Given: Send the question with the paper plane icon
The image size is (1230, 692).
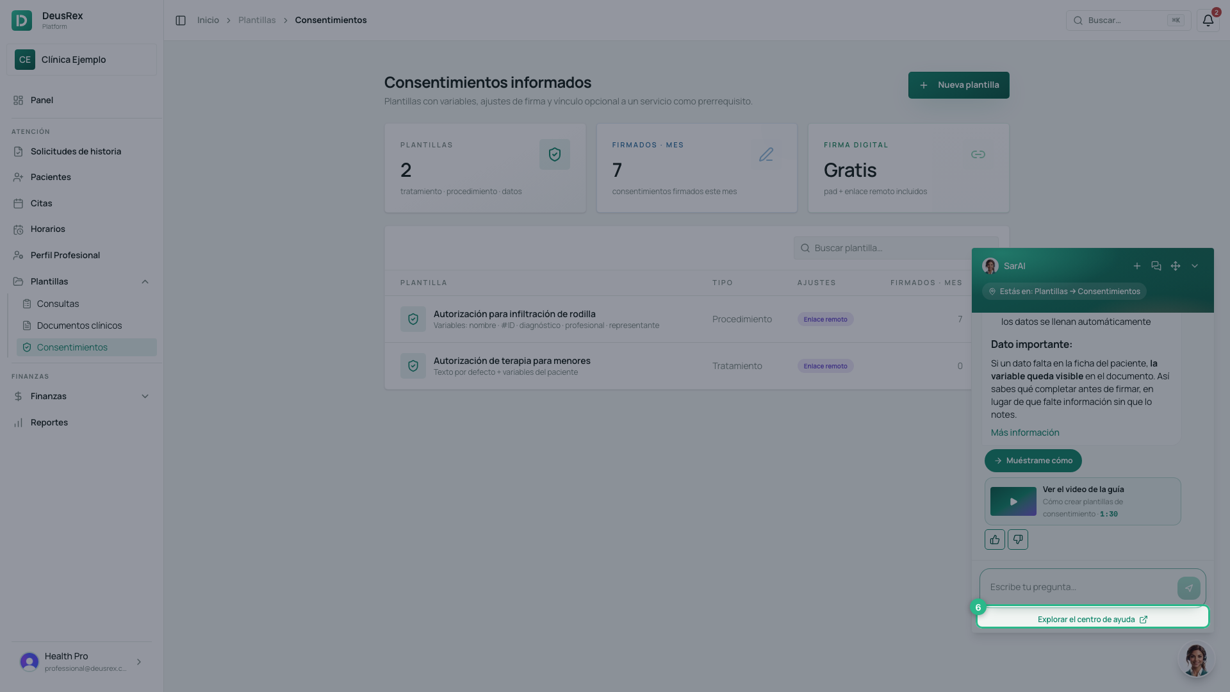Looking at the screenshot, I should 1189,588.
